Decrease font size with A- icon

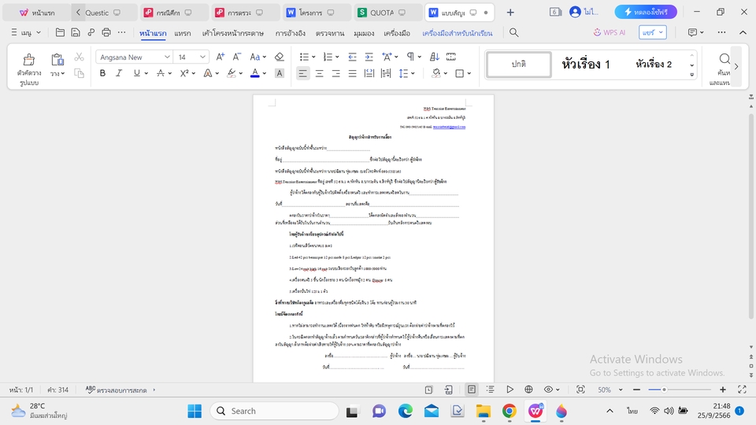click(x=236, y=57)
